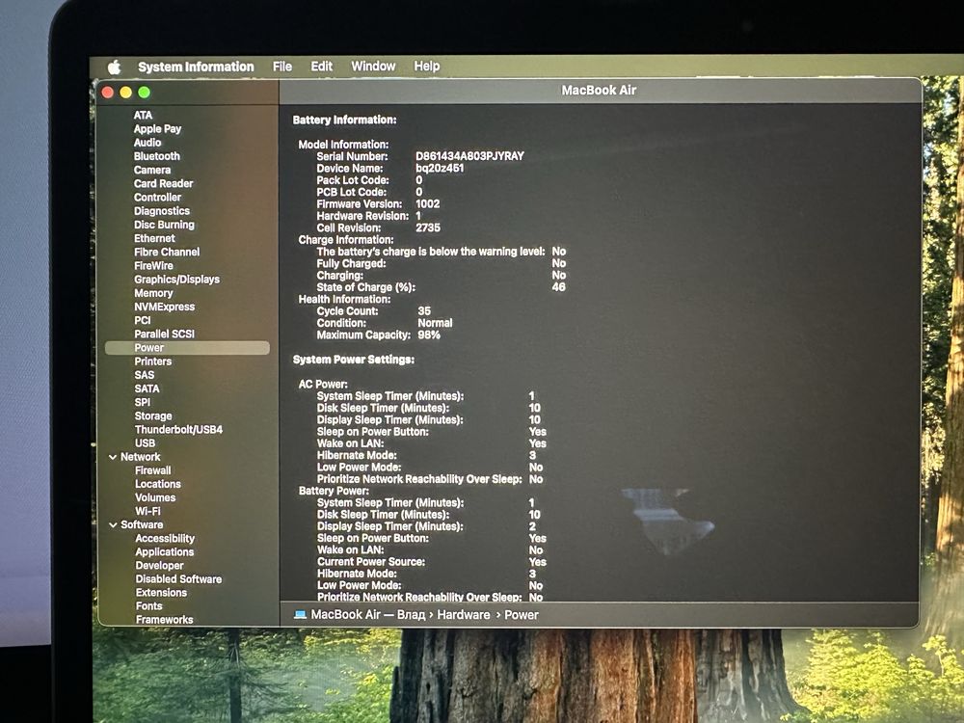
Task: Select Firewall under Network
Action: click(x=153, y=470)
